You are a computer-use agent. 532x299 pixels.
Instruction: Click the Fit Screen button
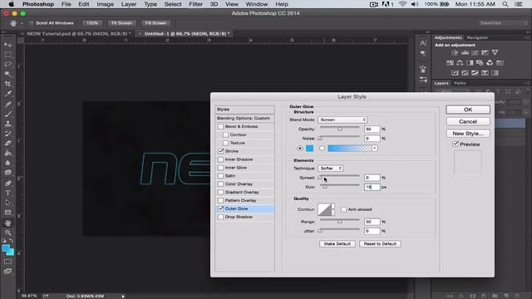point(122,23)
